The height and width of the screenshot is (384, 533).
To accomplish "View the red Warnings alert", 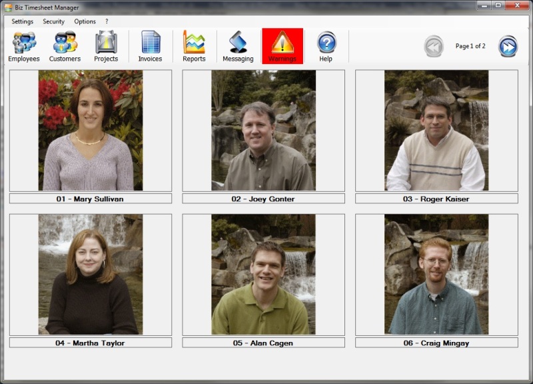I will [282, 47].
